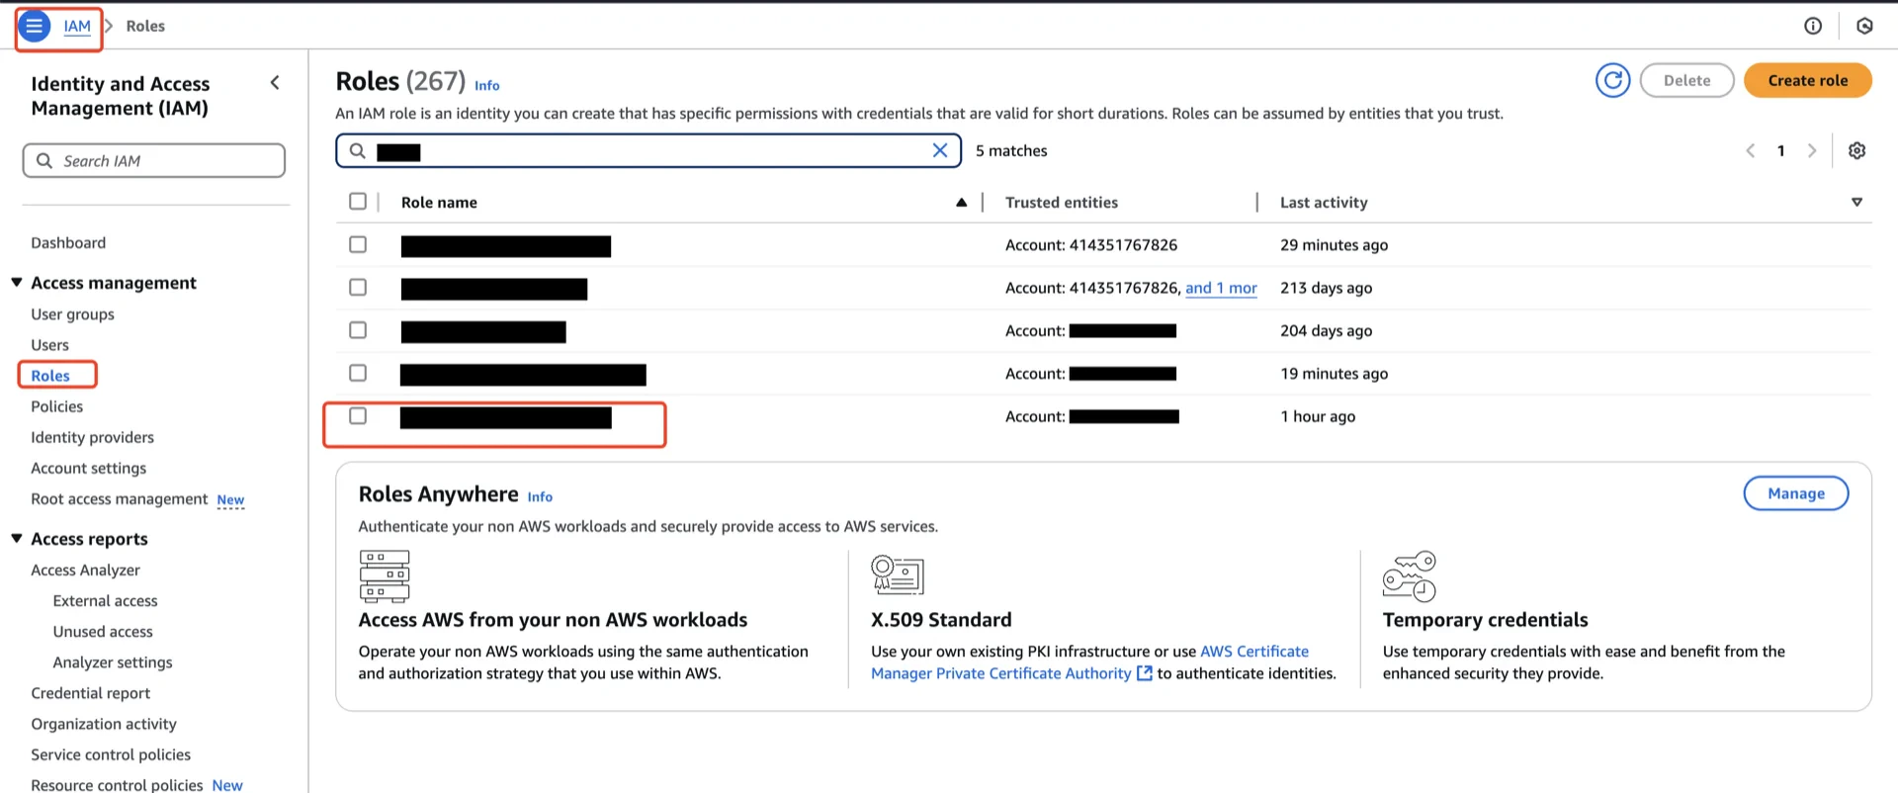Collapse the IAM side navigation panel
The height and width of the screenshot is (793, 1898).
275,83
